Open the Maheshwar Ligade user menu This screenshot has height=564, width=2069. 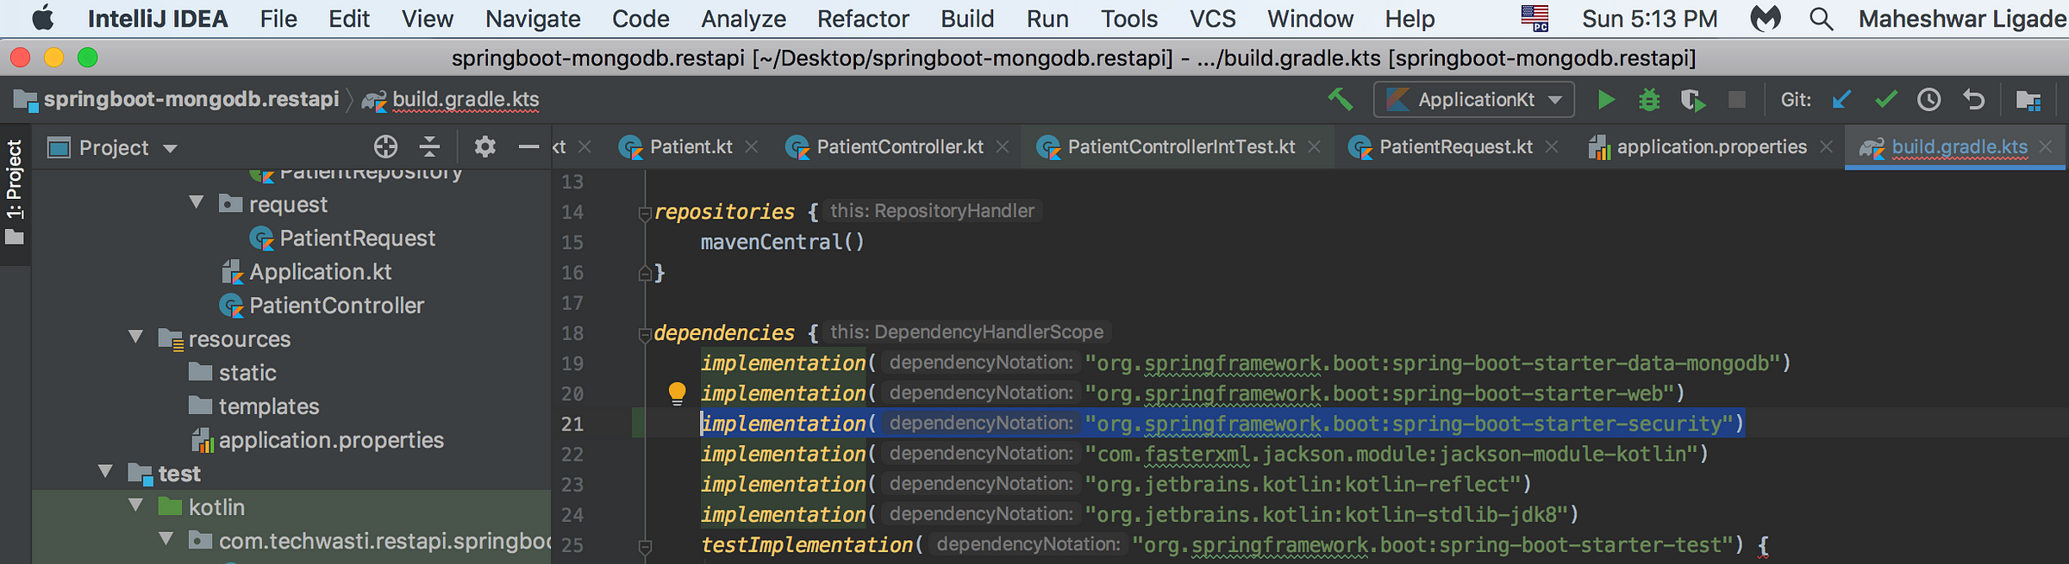(x=1963, y=19)
